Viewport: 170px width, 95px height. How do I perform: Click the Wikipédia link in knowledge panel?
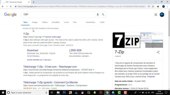151,77
